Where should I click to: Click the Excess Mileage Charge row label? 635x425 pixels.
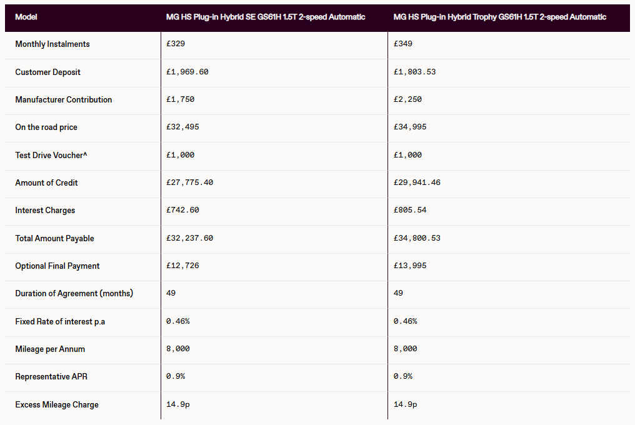[x=57, y=404]
